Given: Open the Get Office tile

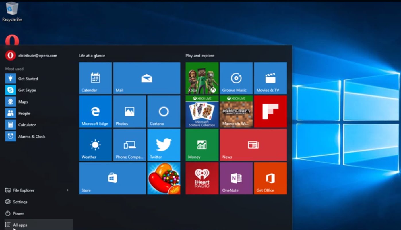Looking at the screenshot, I should [270, 178].
